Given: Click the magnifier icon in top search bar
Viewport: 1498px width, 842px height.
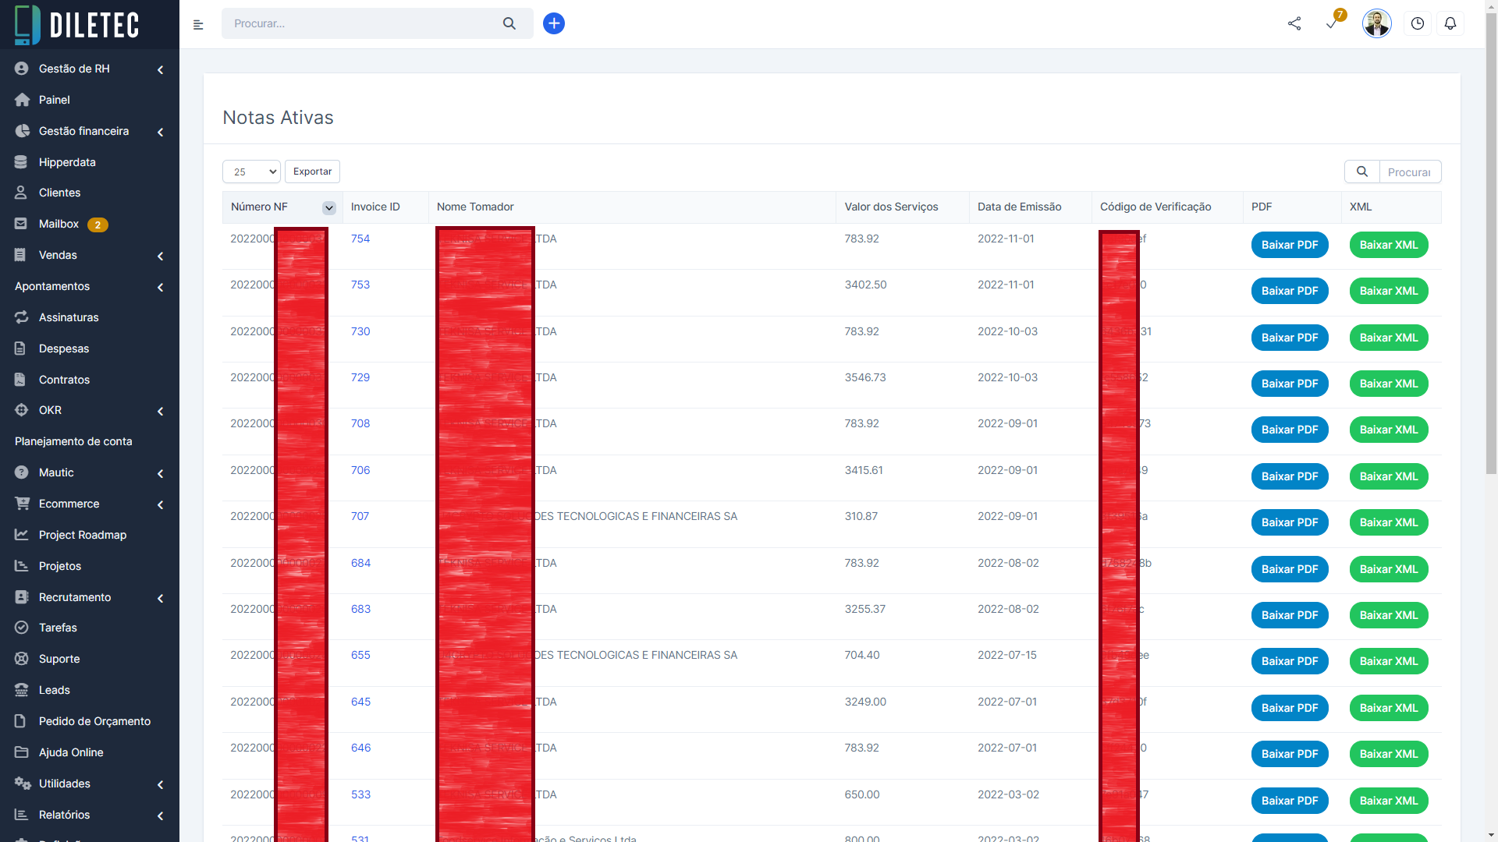Looking at the screenshot, I should pyautogui.click(x=509, y=23).
